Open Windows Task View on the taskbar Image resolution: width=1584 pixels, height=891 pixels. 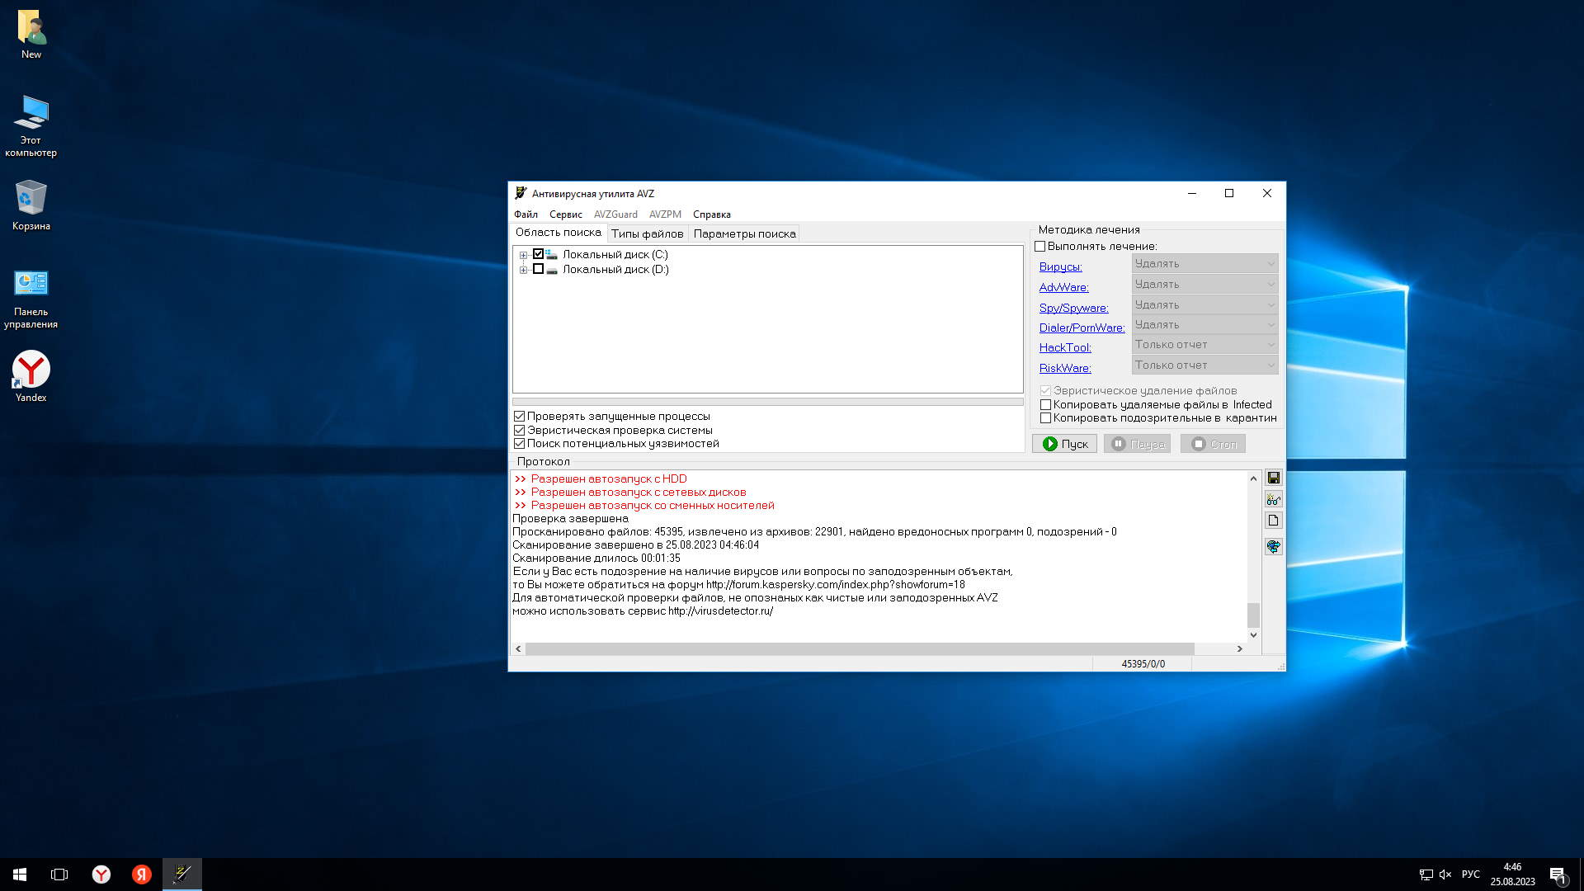coord(59,874)
